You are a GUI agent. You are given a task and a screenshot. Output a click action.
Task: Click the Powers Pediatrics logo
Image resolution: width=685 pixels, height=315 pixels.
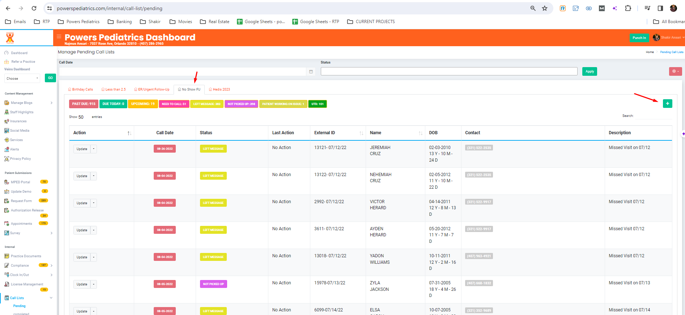(x=10, y=38)
